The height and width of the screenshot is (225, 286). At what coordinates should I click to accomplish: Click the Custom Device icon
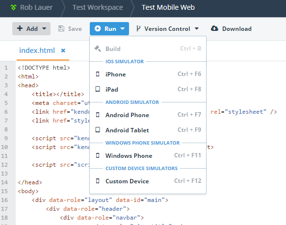coord(98,181)
